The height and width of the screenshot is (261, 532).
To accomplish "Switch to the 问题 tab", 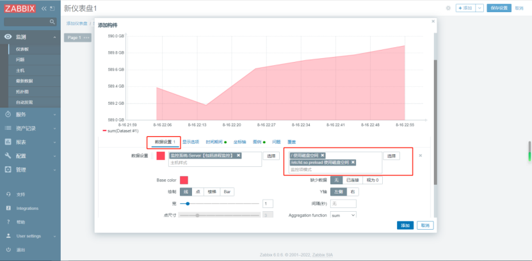I will click(276, 142).
